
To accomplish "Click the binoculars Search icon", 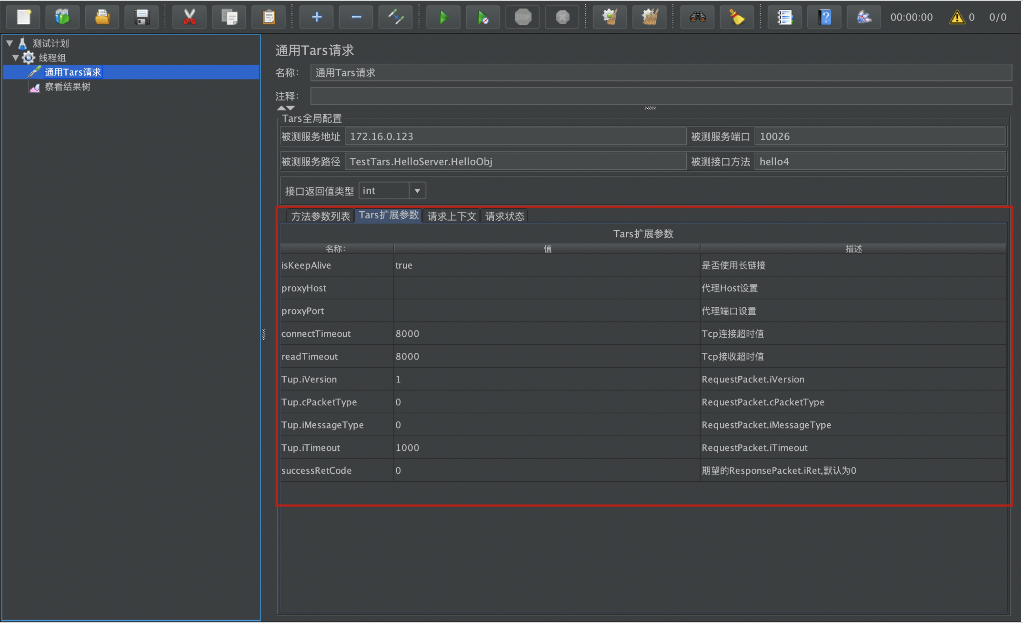I will click(x=697, y=18).
